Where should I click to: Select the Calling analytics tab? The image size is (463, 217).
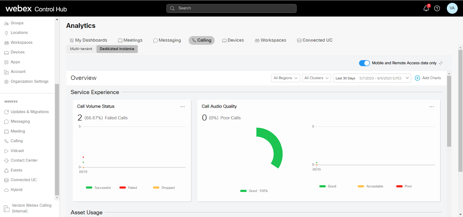(202, 40)
